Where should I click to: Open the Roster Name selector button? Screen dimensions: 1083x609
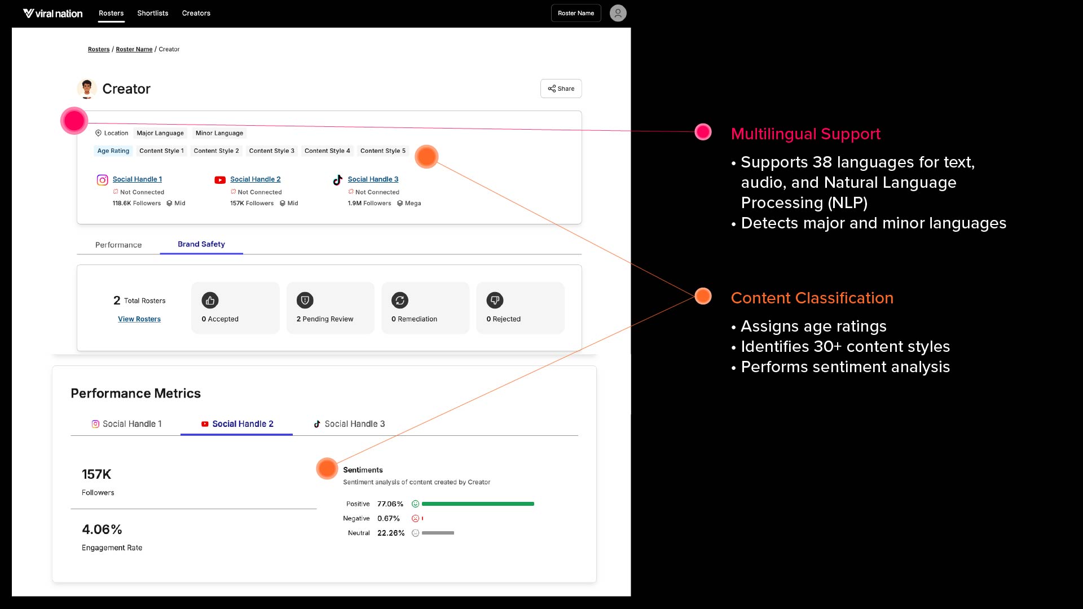point(575,13)
